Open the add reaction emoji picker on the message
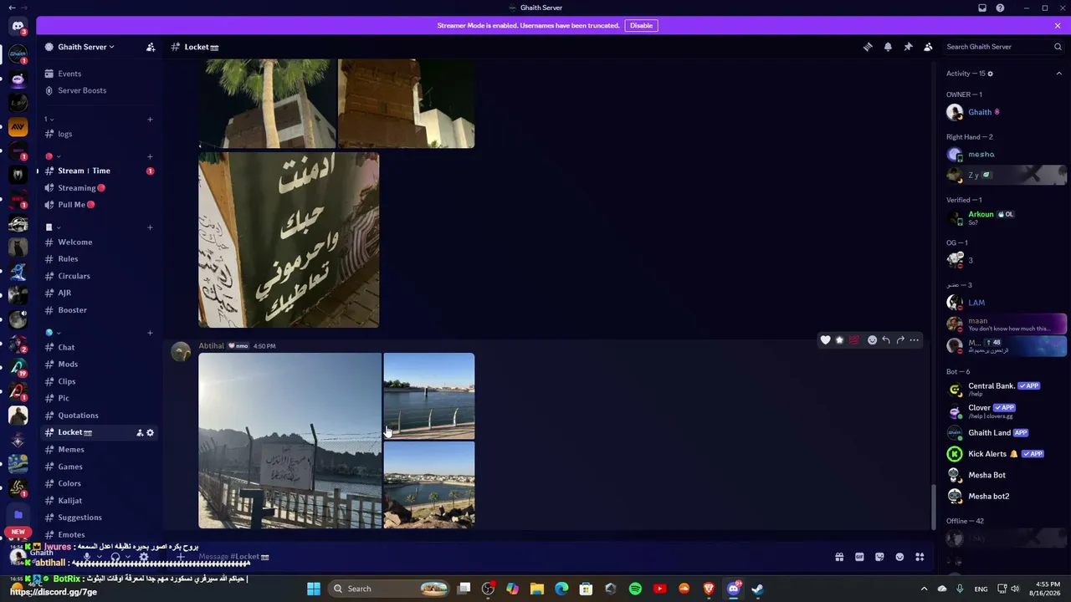The height and width of the screenshot is (602, 1071). click(x=872, y=340)
